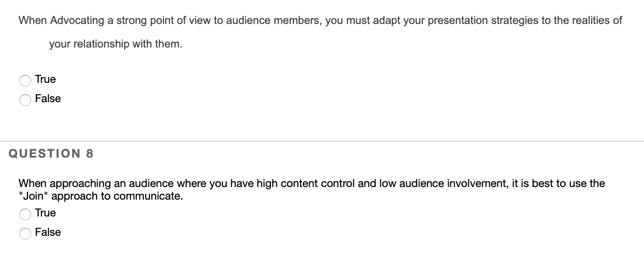The height and width of the screenshot is (253, 644).
Task: Click 'True' label text in Question 8
Action: point(46,213)
